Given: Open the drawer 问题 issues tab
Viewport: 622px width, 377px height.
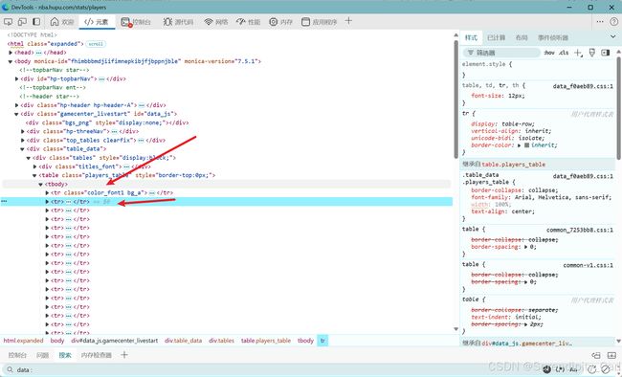Looking at the screenshot, I should [42, 355].
